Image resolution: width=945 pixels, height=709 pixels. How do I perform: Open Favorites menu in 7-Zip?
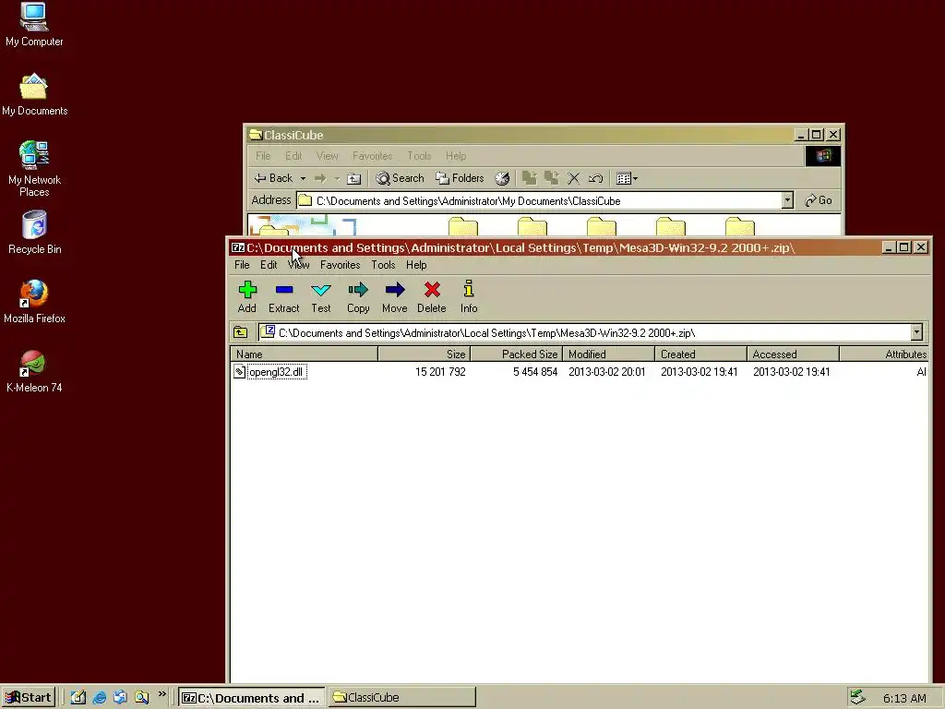tap(340, 265)
